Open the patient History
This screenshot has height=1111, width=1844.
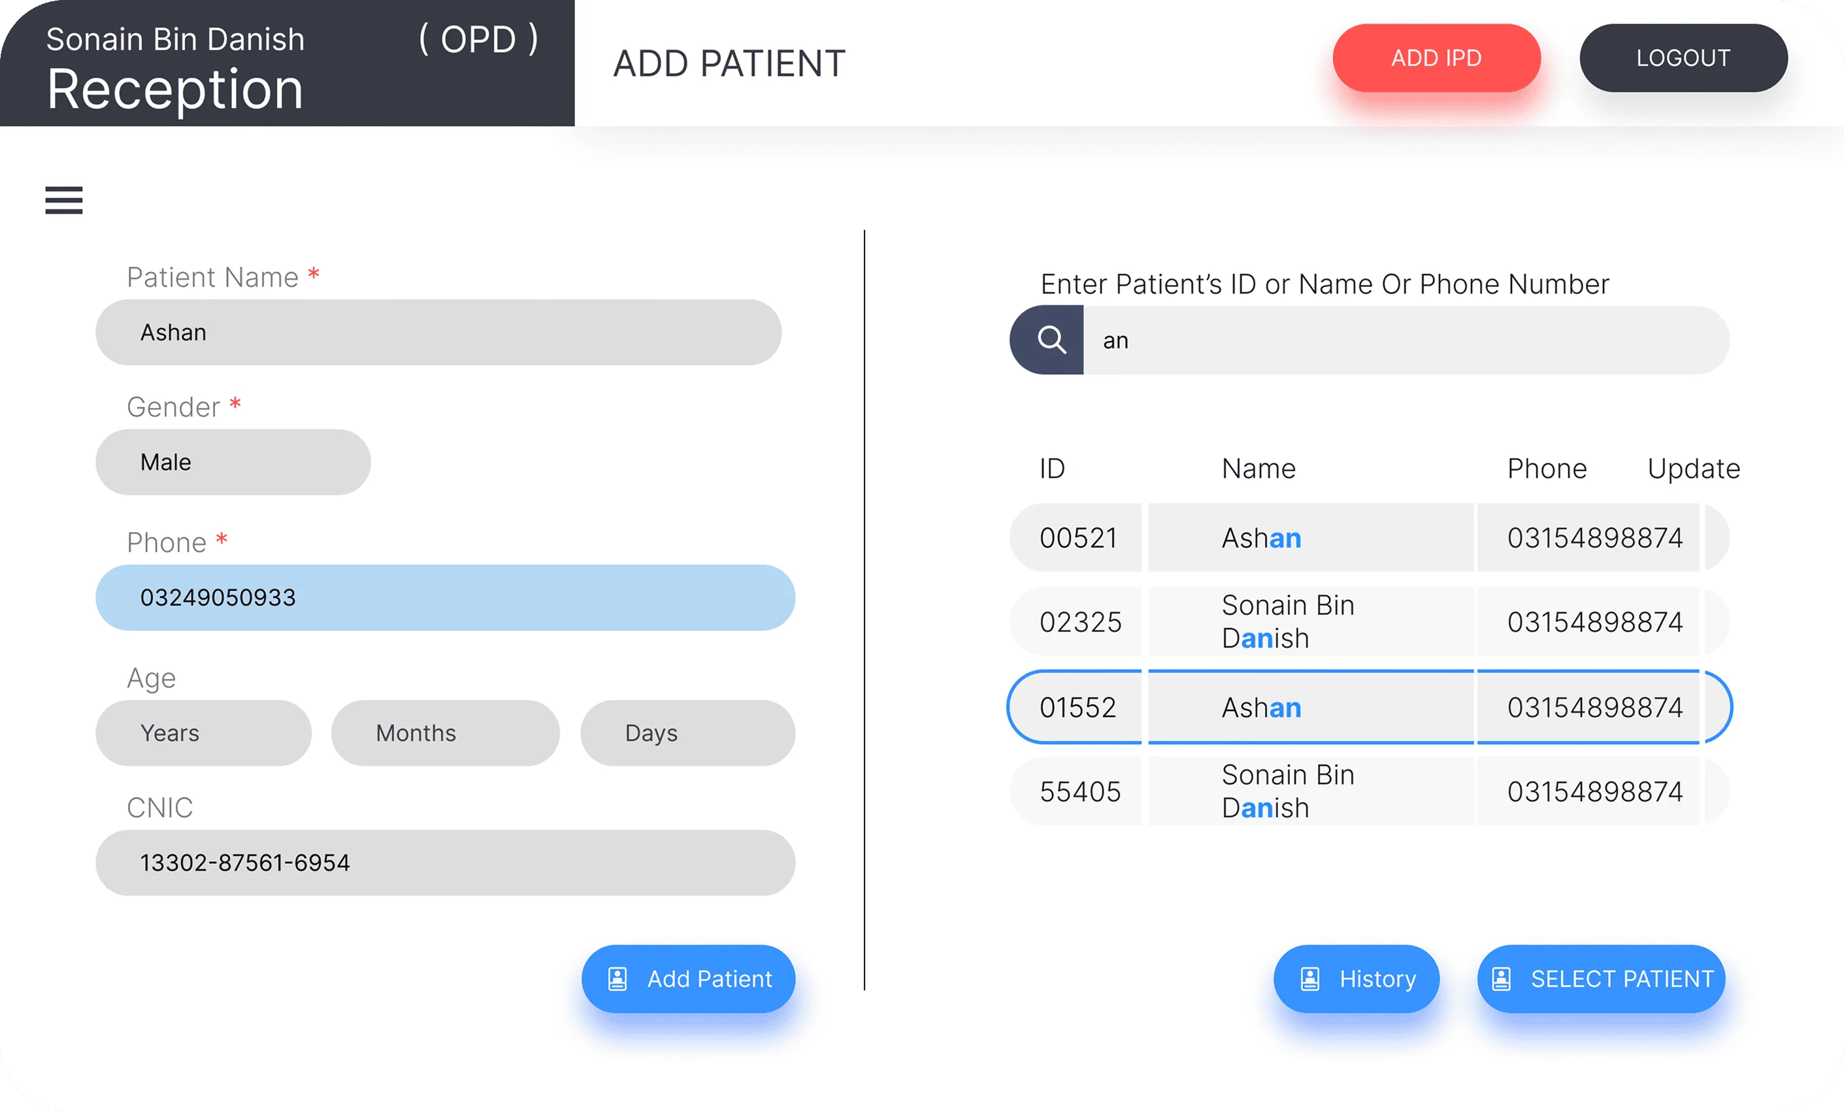coord(1355,978)
